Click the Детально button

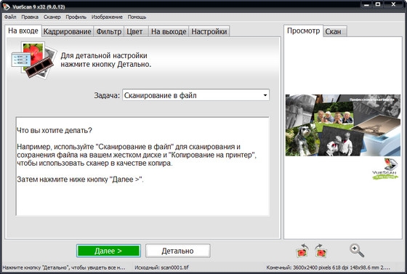(177, 251)
